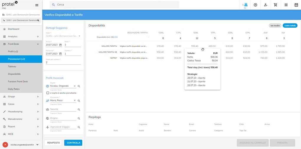Click the arrival date calendar icon
The height and width of the screenshot is (149, 301).
pyautogui.click(x=60, y=45)
